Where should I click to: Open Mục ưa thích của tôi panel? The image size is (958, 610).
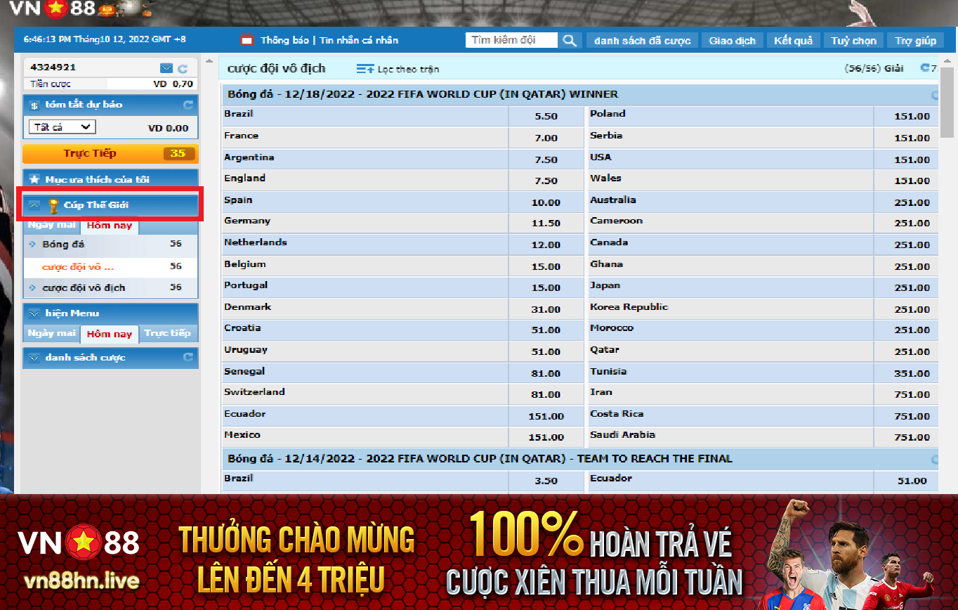(x=110, y=179)
